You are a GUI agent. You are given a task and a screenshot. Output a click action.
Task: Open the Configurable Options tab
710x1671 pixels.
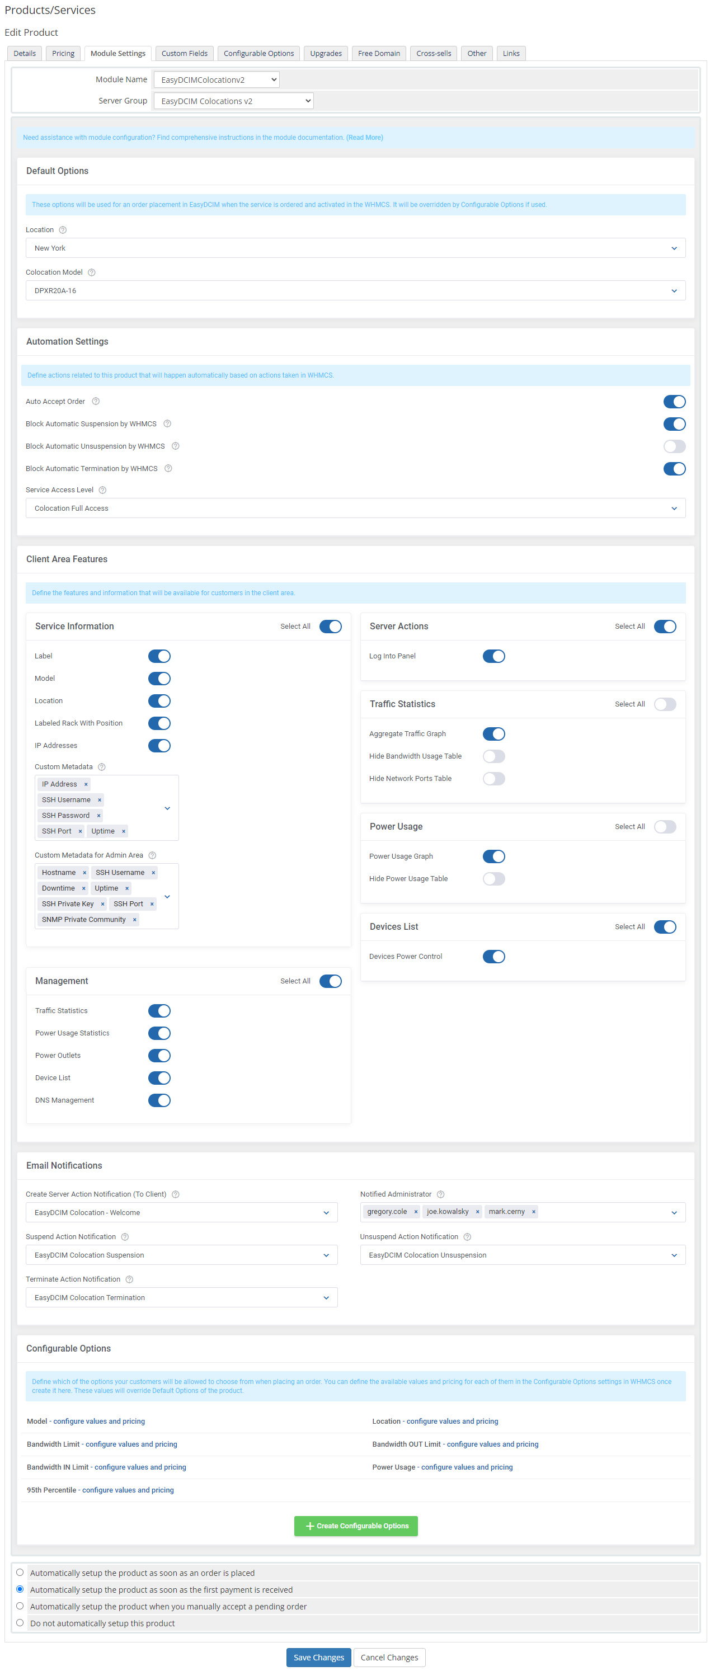pos(258,53)
